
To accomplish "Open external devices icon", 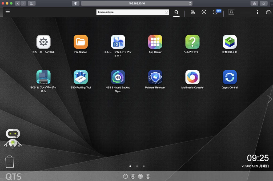I will point(204,12).
